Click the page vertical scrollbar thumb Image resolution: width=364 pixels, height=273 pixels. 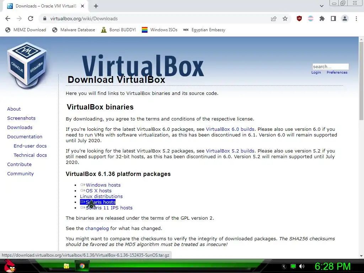(361, 81)
